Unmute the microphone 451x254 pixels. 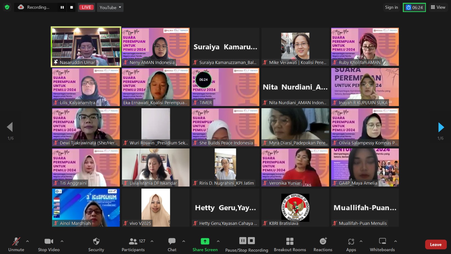pyautogui.click(x=16, y=242)
